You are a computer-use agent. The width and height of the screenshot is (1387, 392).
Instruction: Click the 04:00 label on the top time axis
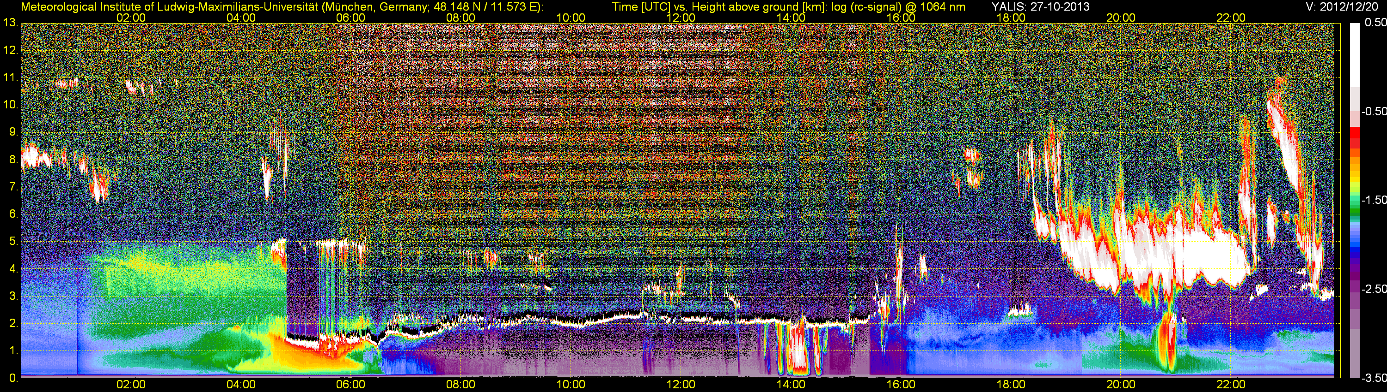pos(241,18)
